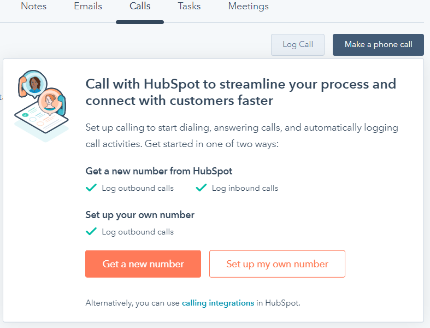Click the Set up your own number heading
This screenshot has width=430, height=328.
point(140,215)
